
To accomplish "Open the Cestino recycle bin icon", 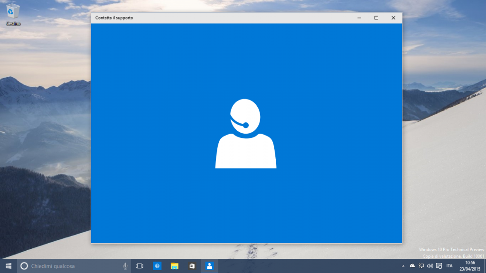I will (13, 14).
